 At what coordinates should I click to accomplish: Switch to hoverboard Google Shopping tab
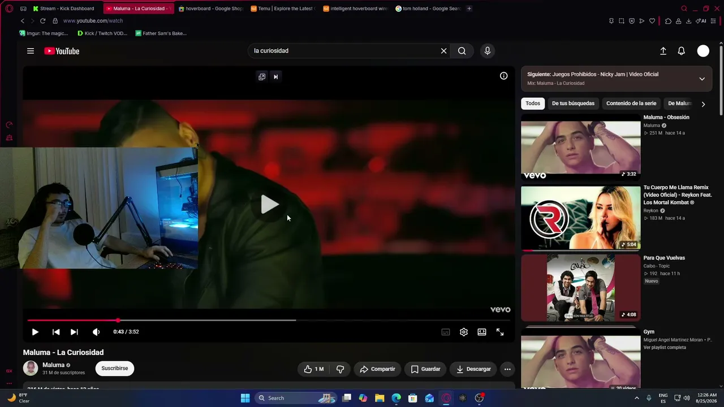click(x=210, y=8)
